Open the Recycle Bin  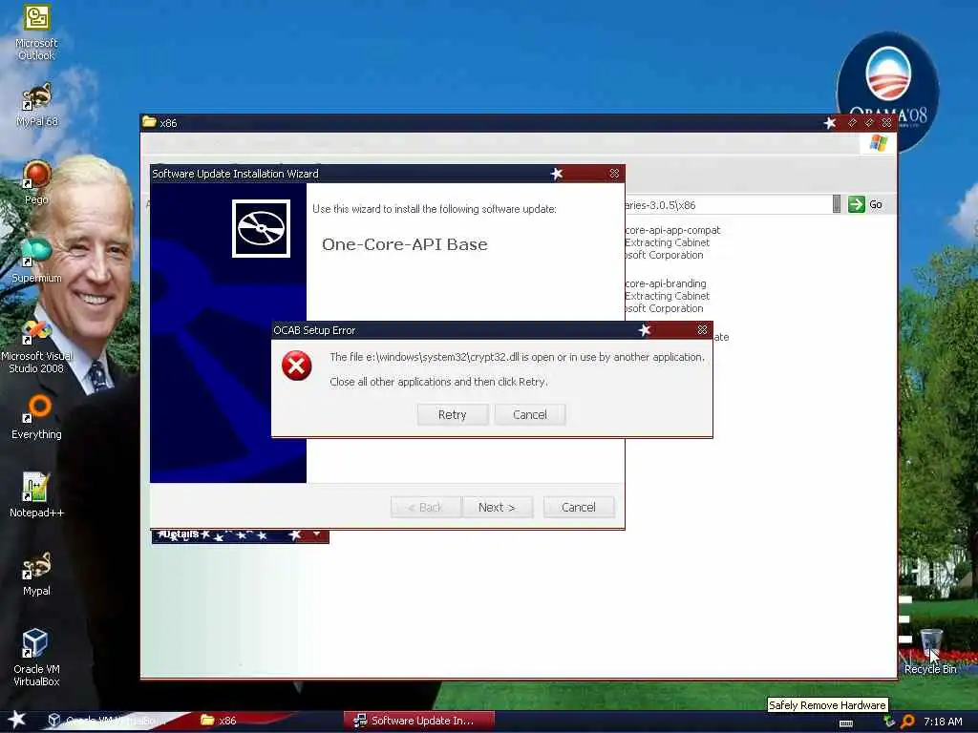click(x=930, y=652)
